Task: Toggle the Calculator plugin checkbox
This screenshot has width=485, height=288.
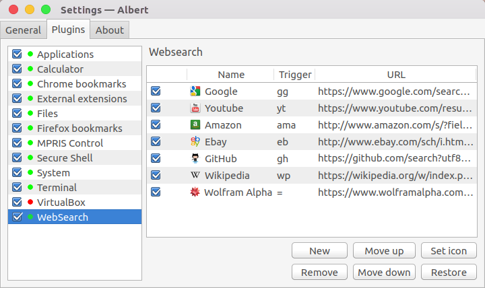Action: pyautogui.click(x=17, y=69)
